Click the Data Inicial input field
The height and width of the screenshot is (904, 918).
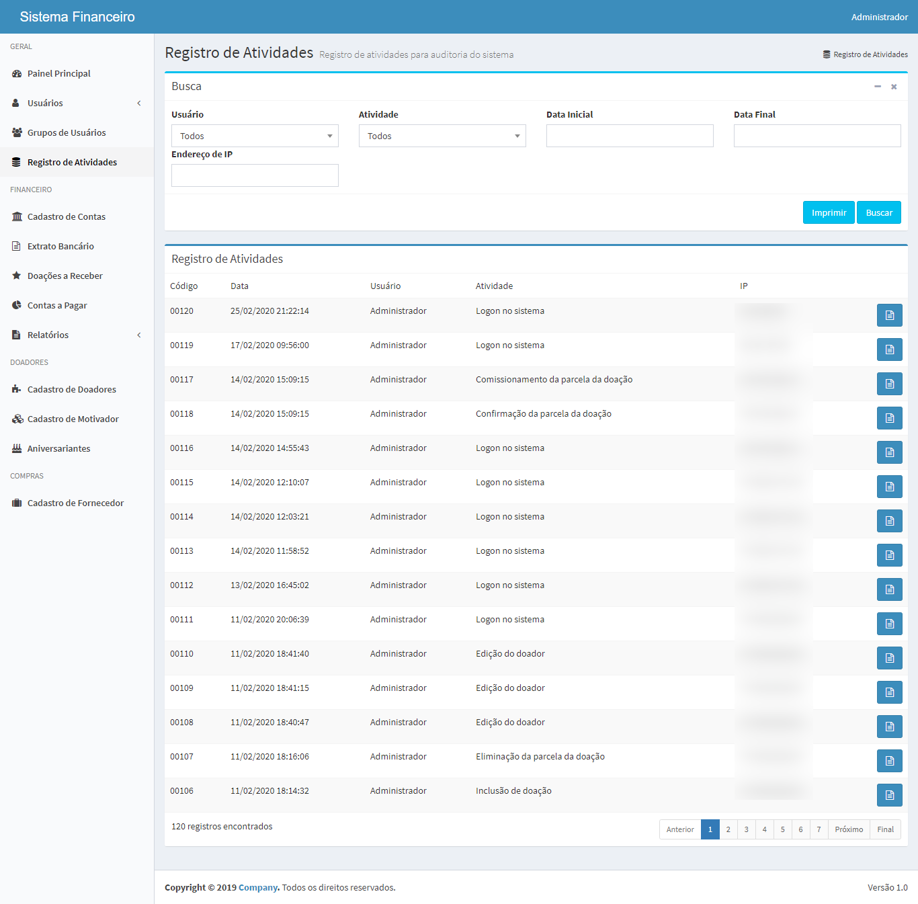tap(630, 136)
